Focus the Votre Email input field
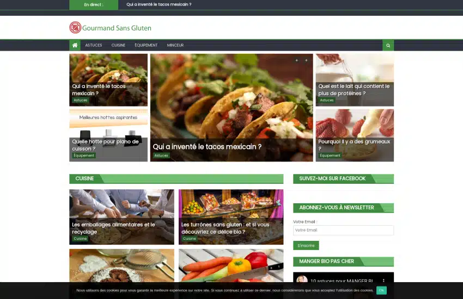The height and width of the screenshot is (299, 463). coord(343,231)
